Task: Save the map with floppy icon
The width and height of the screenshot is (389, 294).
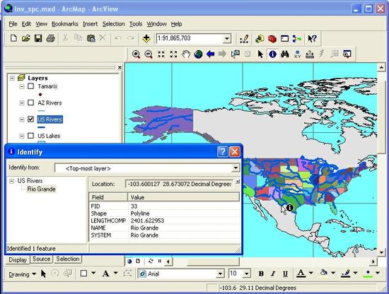Action: pyautogui.click(x=38, y=39)
